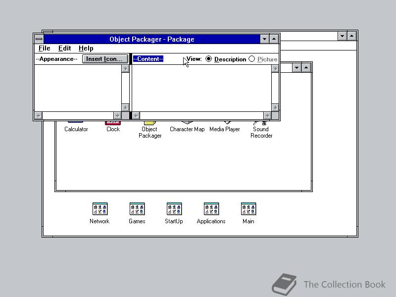The height and width of the screenshot is (297, 396).
Task: Click Appearance pane scroll up arrow
Action: [x=125, y=69]
